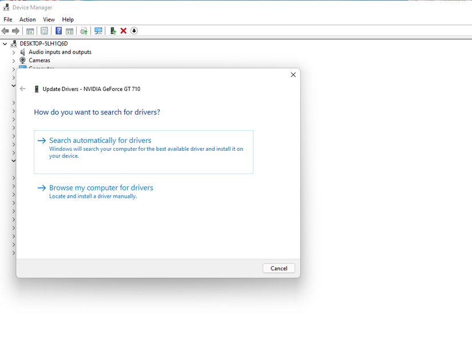Select Browse my computer for drivers
This screenshot has width=472, height=340.
click(x=101, y=187)
